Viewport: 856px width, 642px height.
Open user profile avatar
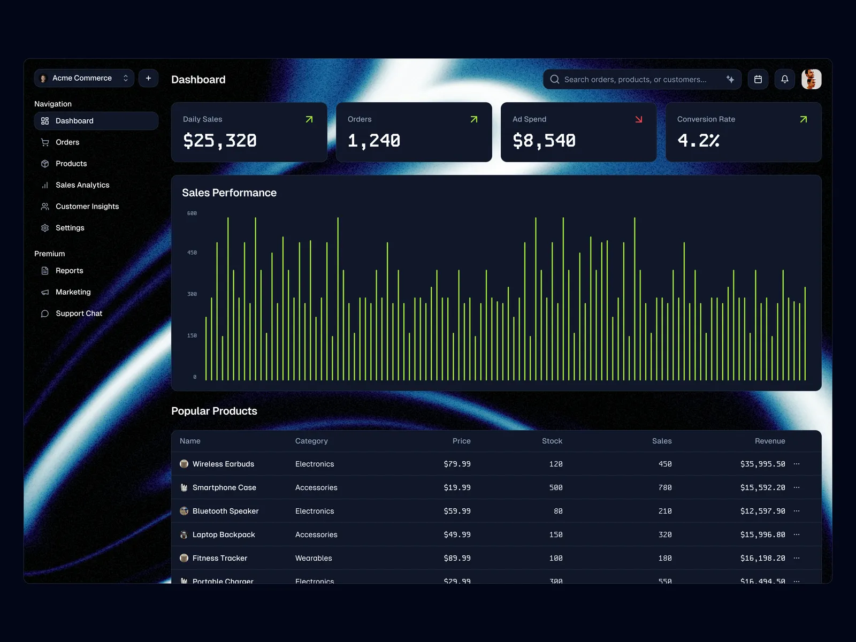811,79
